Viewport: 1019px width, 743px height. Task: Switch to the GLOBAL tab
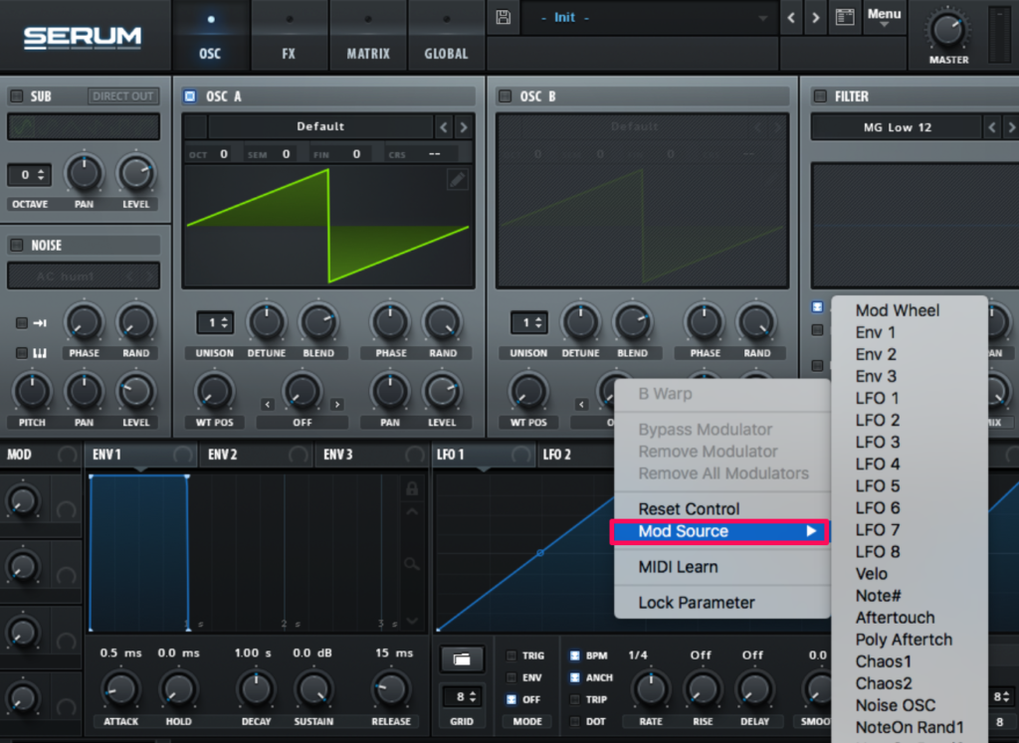click(446, 37)
